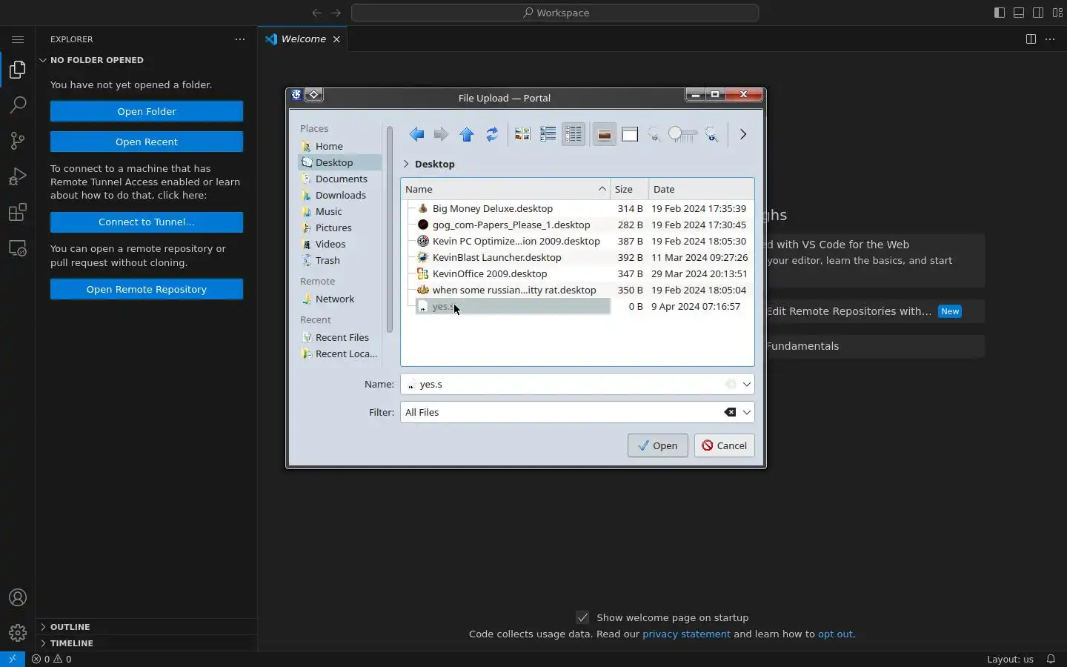The image size is (1067, 667).
Task: Open Source Control view in activity bar
Action: pyautogui.click(x=18, y=141)
